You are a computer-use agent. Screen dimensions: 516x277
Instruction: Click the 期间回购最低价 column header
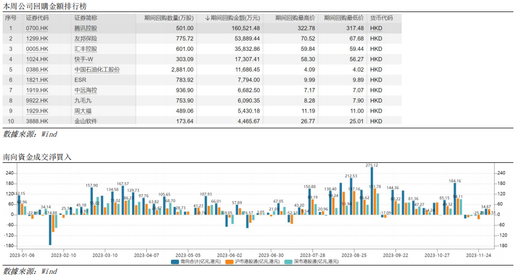[x=343, y=18]
